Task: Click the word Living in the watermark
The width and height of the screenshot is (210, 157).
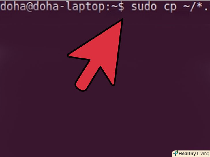Action: (x=203, y=154)
